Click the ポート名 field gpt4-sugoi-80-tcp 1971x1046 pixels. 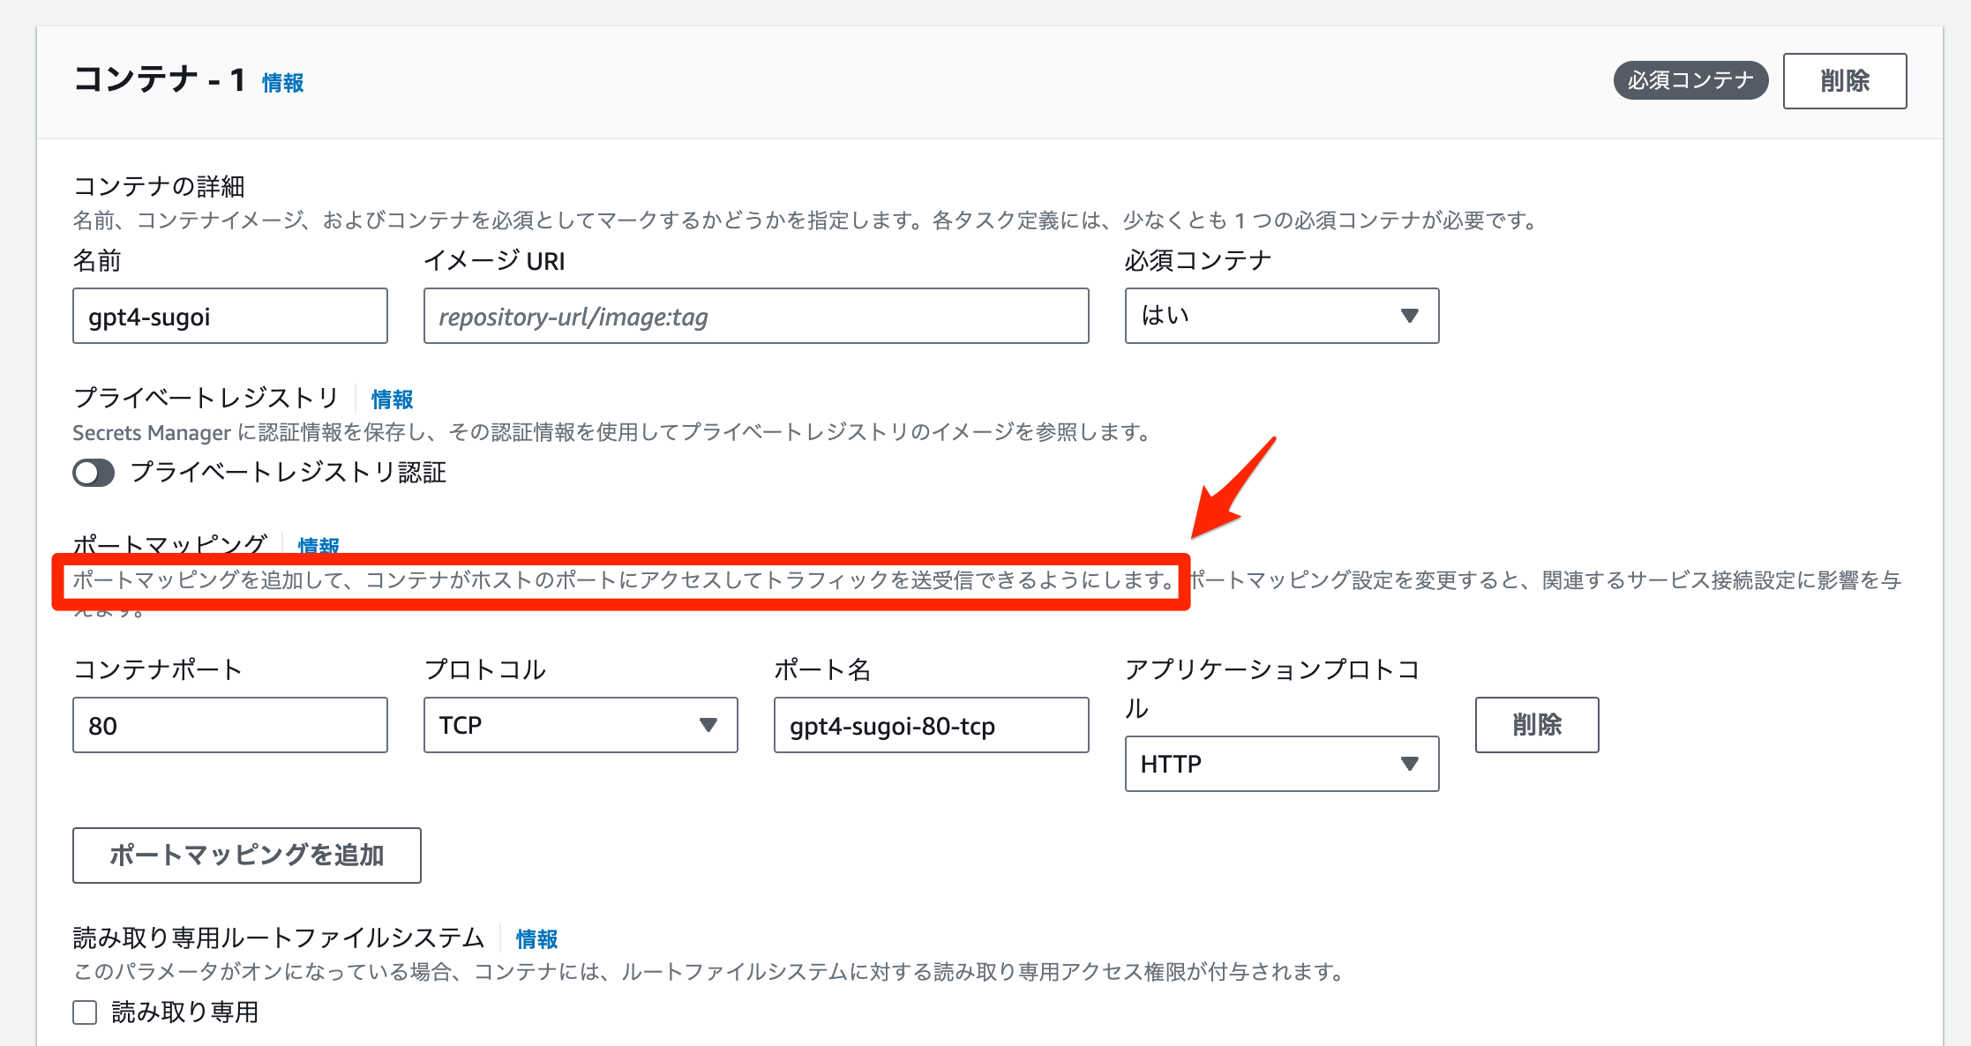pyautogui.click(x=930, y=725)
